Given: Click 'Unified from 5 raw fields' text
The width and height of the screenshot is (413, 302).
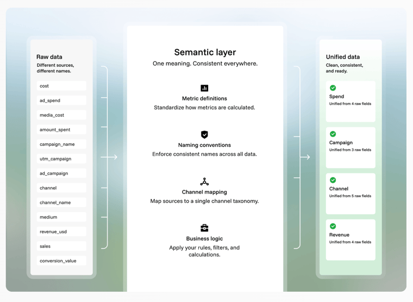Looking at the screenshot, I should point(350,196).
